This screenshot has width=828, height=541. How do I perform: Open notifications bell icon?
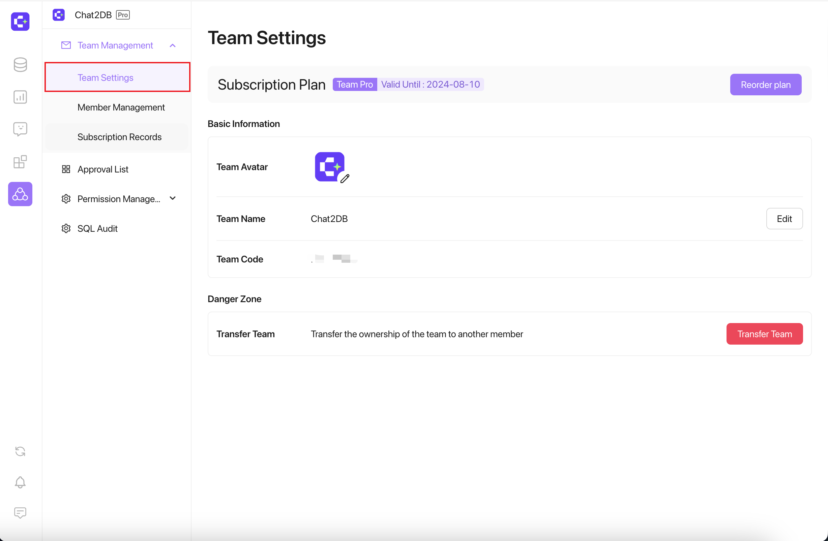pos(20,482)
